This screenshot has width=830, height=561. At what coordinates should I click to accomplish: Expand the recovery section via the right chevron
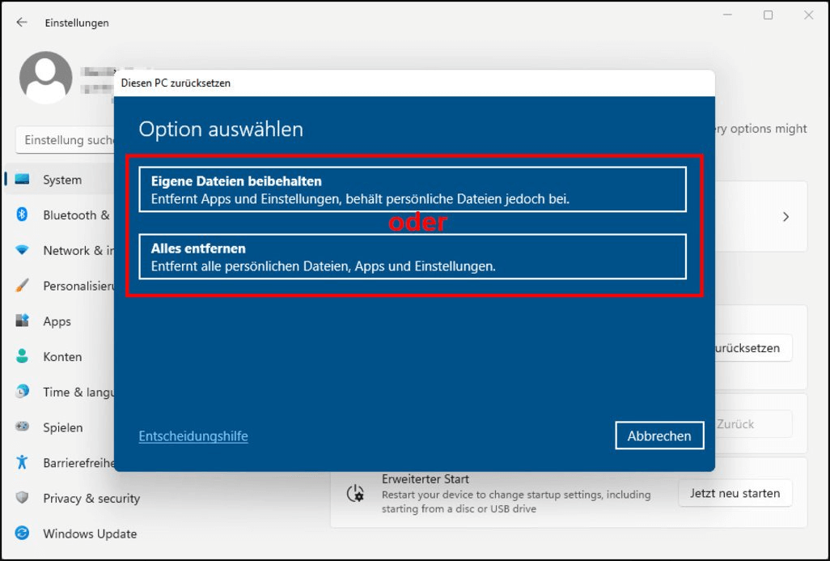pyautogui.click(x=785, y=216)
